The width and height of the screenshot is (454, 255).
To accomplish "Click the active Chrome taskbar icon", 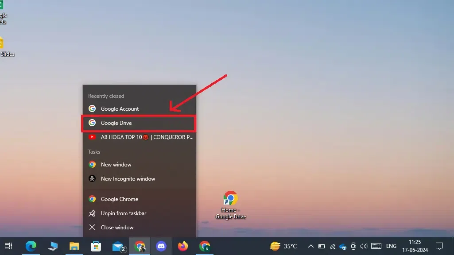I will (140, 246).
